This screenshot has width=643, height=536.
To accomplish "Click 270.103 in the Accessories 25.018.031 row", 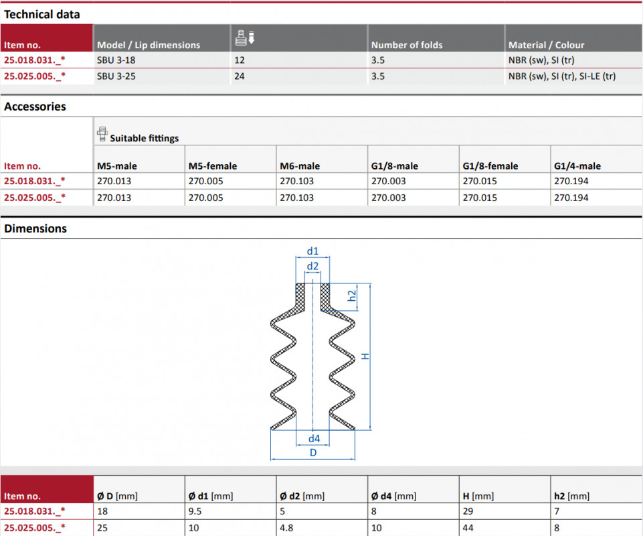I will point(297,181).
